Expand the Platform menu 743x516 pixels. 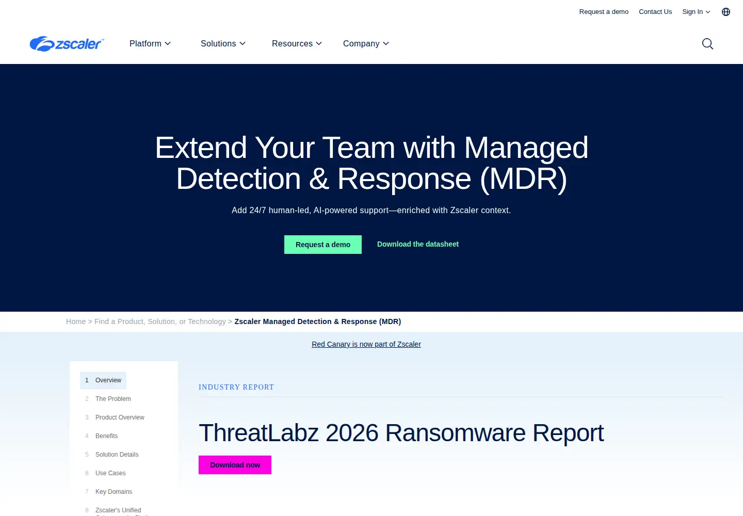(x=150, y=44)
